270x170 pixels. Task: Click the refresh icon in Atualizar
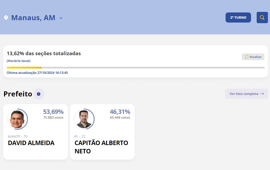coord(247,57)
